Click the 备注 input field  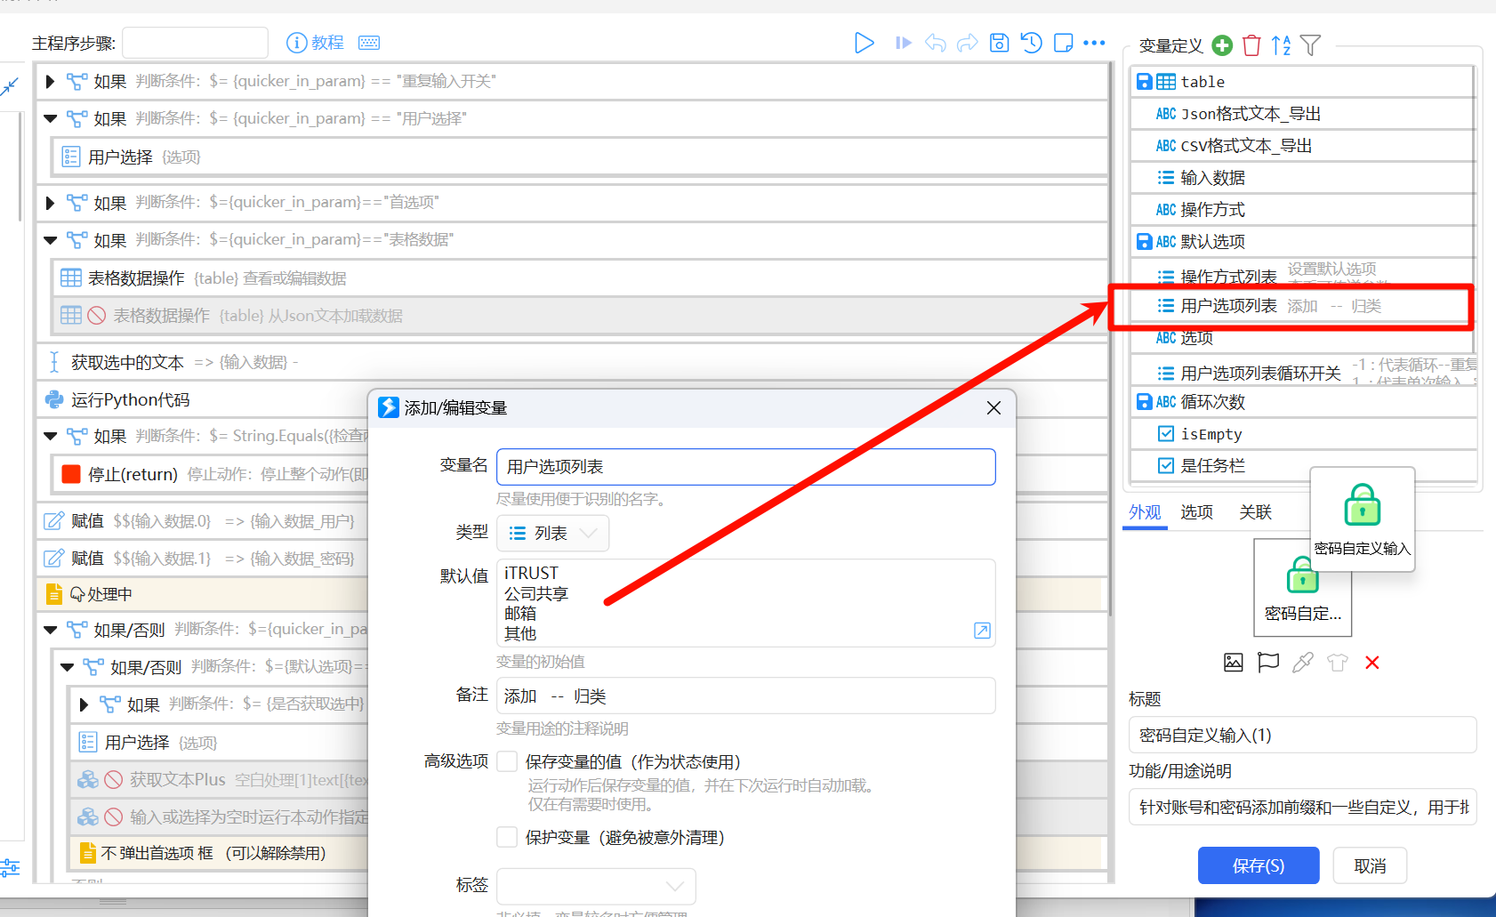click(x=745, y=696)
